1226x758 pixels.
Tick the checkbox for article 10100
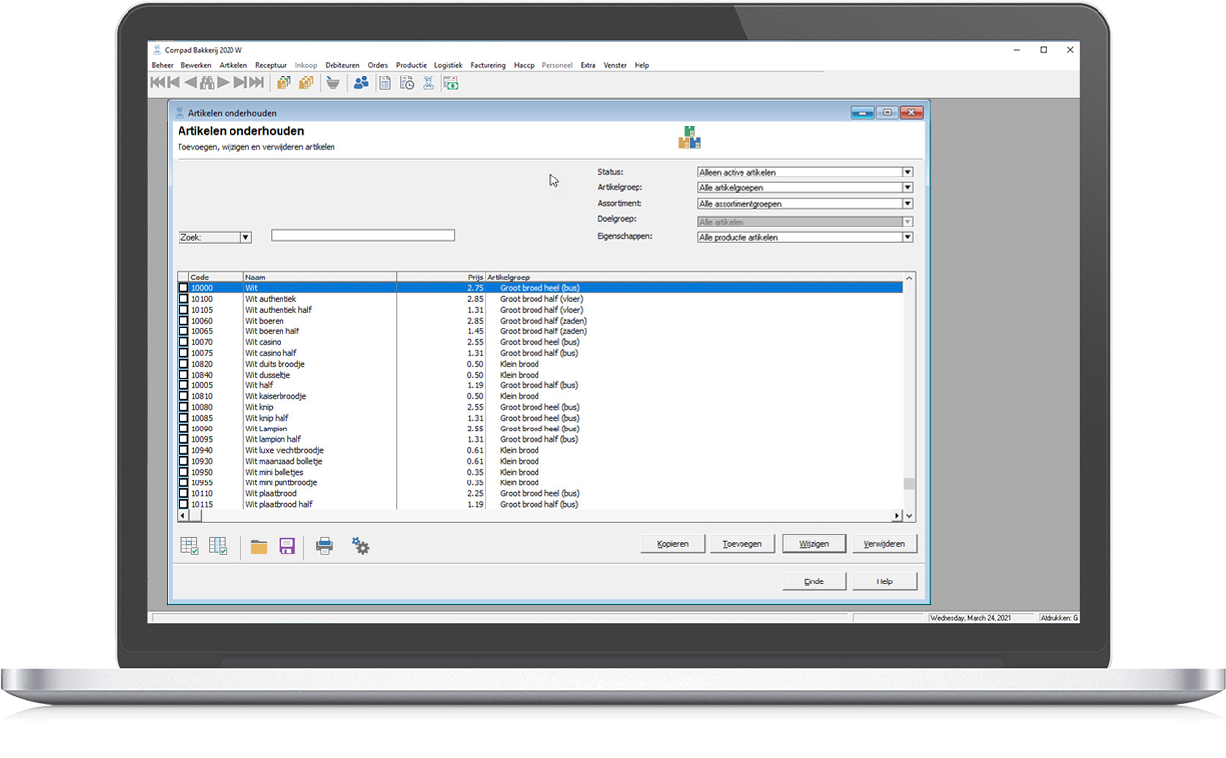[x=183, y=299]
